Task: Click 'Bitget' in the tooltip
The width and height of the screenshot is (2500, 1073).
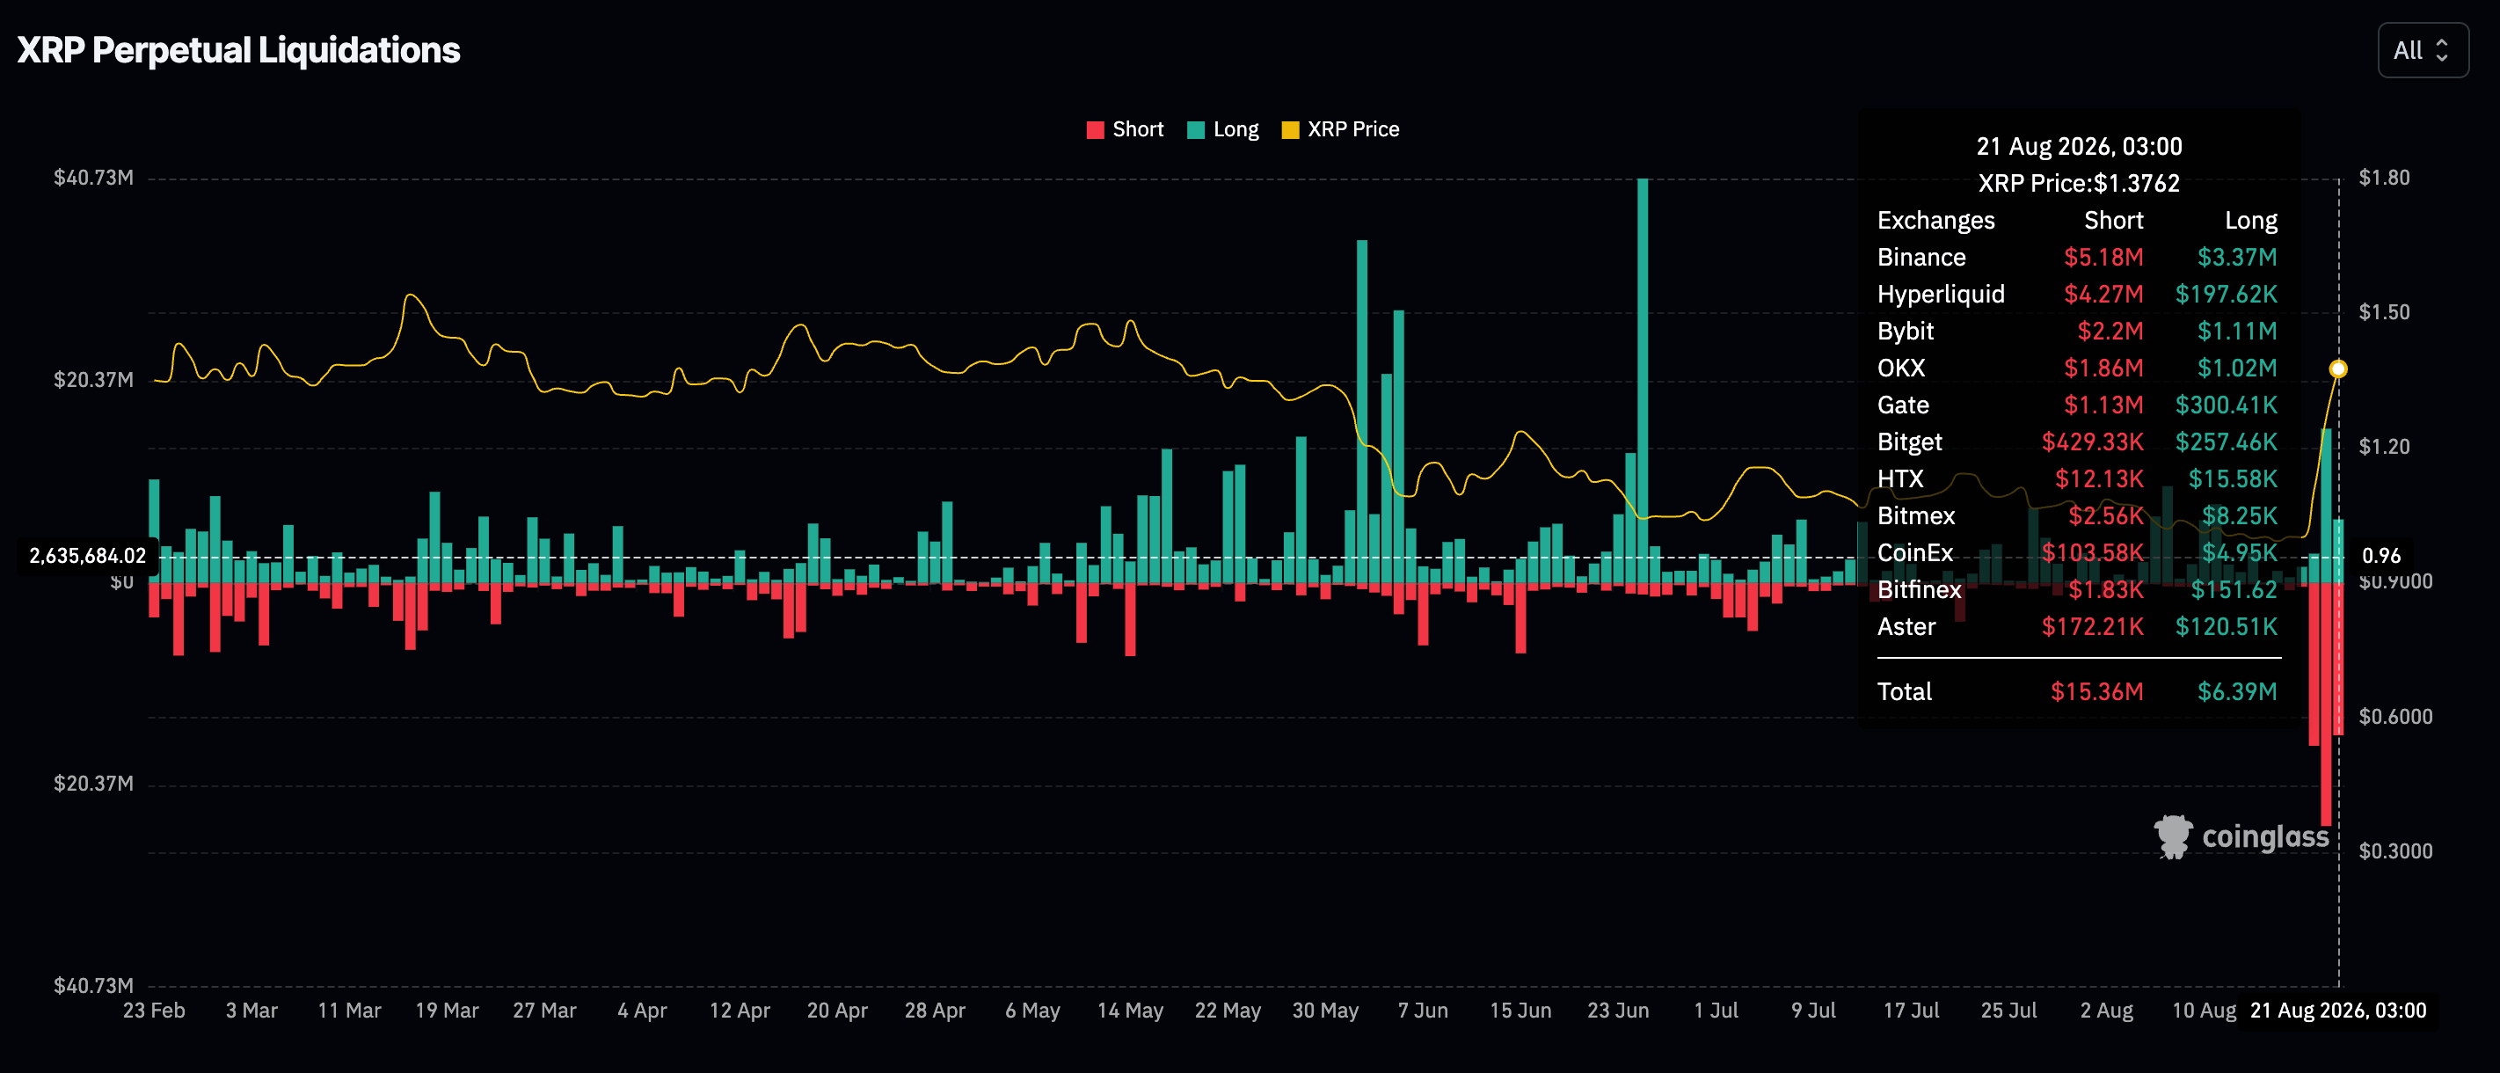Action: tap(1910, 442)
